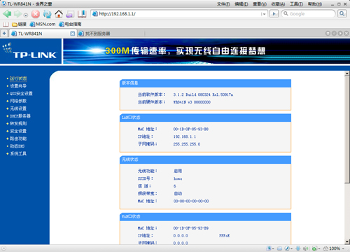The height and width of the screenshot is (252, 350).
Task: Open the 编辑(E) menu
Action: [241, 4]
